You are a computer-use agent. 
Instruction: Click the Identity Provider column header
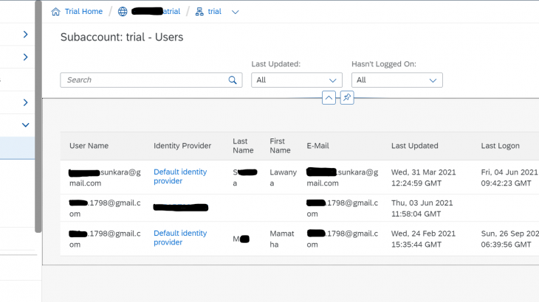(x=182, y=146)
